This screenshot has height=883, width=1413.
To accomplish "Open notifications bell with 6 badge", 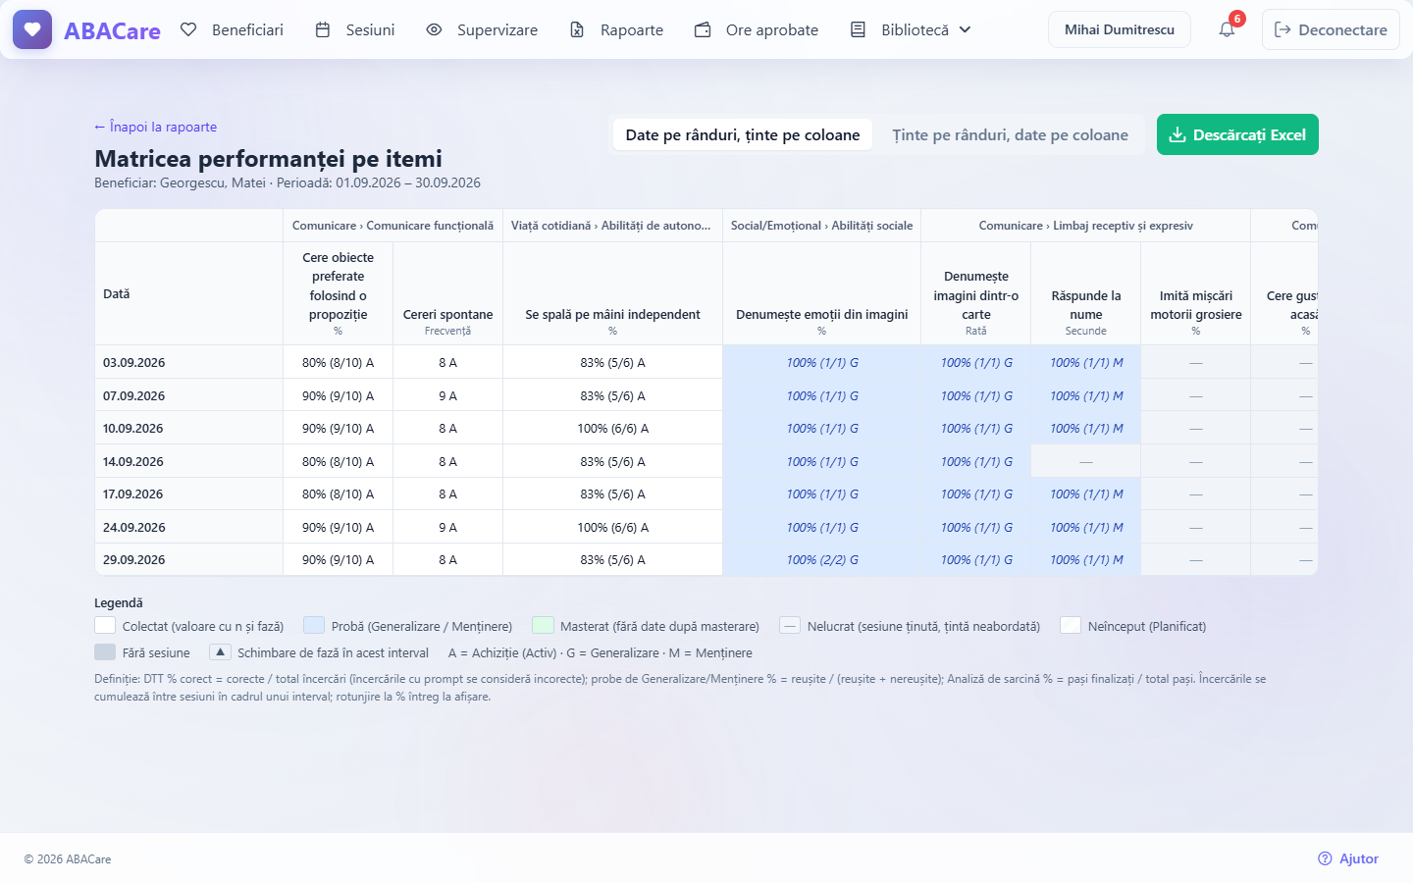I will pyautogui.click(x=1227, y=29).
